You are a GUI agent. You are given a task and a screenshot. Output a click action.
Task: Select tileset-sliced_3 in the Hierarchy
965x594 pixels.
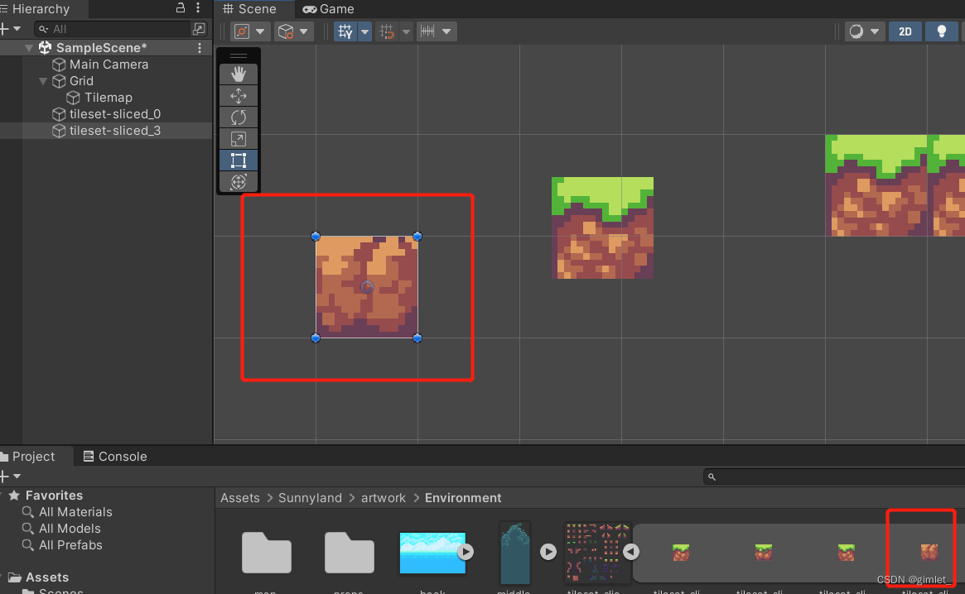coord(115,131)
